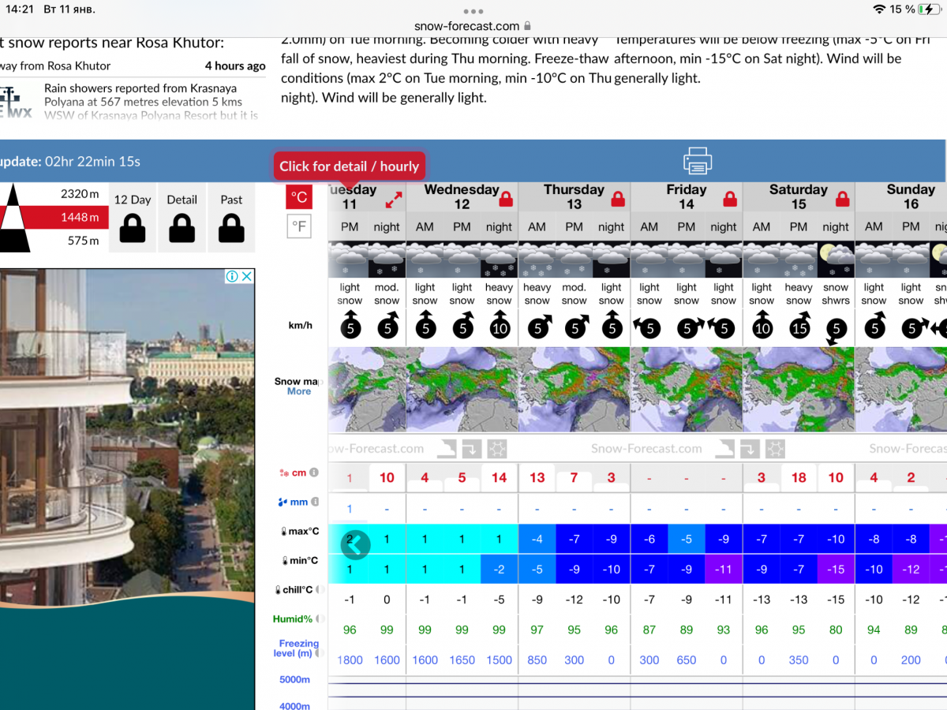The image size is (947, 710).
Task: Click the Saturday night column header
Action: 836,227
